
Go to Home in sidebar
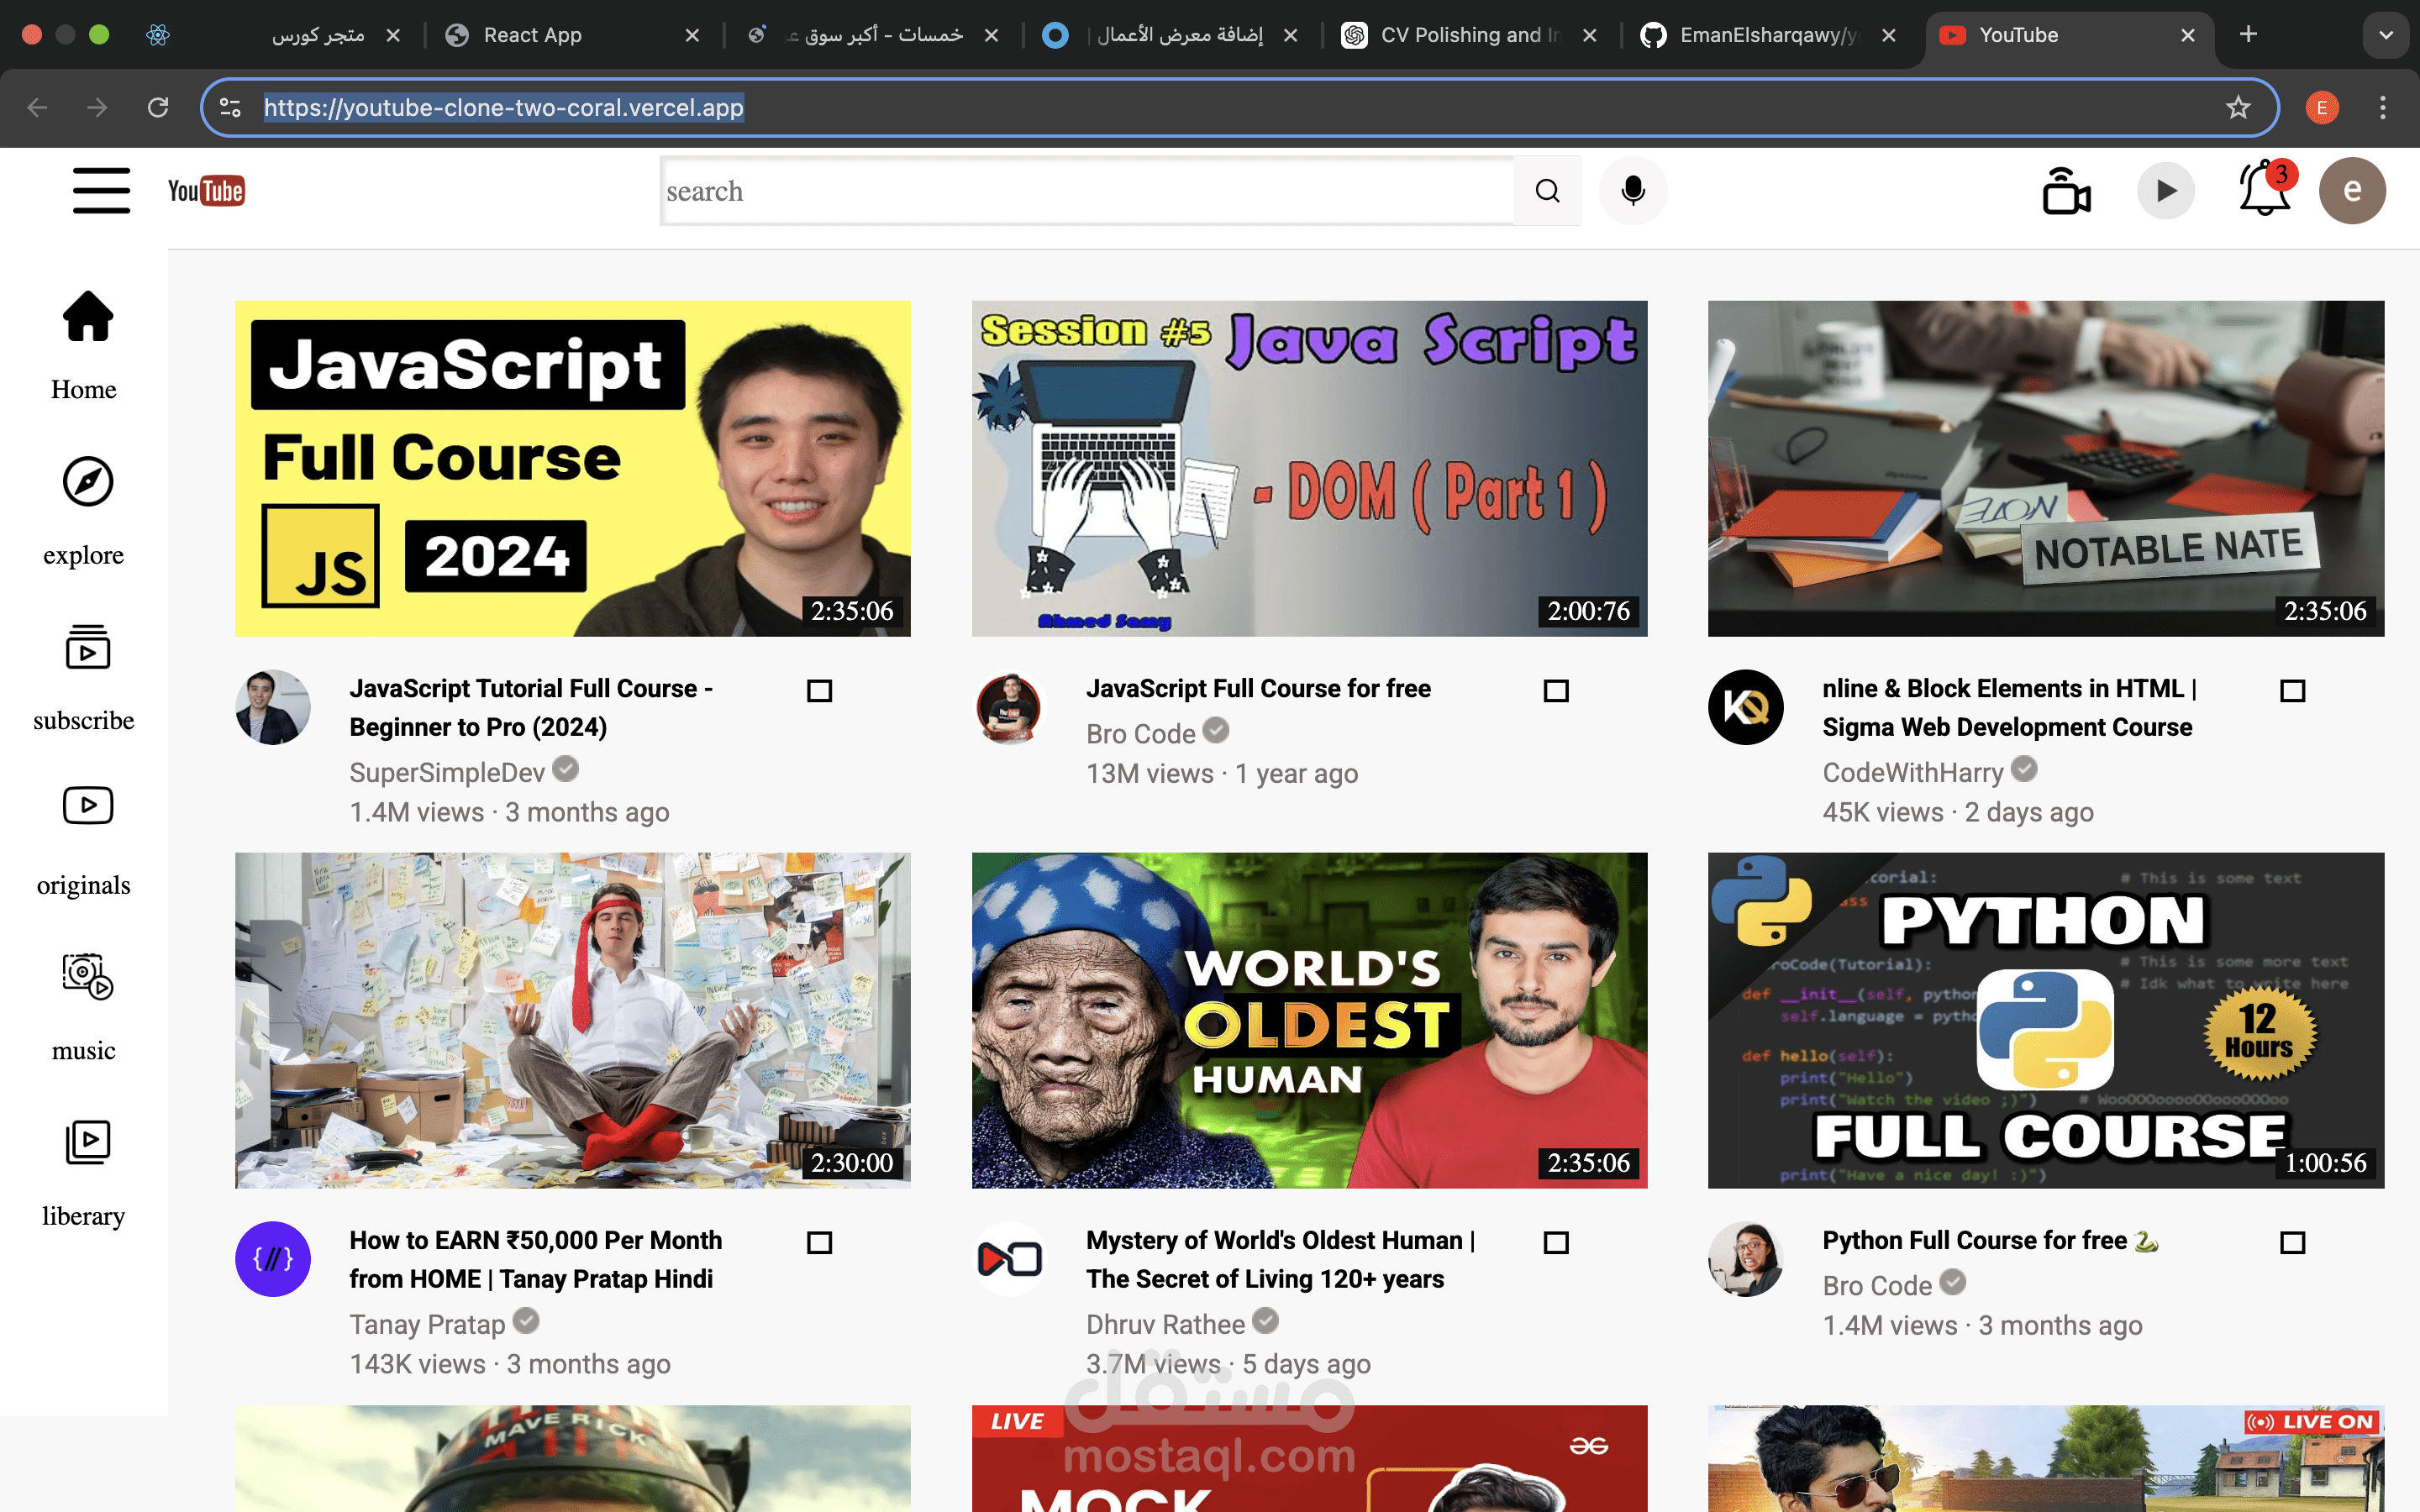pos(87,317)
